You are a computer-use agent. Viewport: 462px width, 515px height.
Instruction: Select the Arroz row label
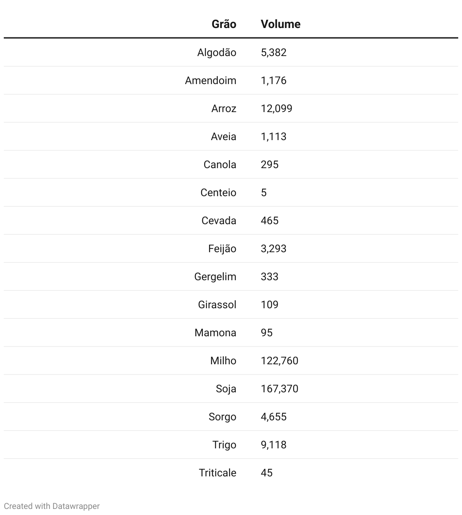(x=224, y=109)
